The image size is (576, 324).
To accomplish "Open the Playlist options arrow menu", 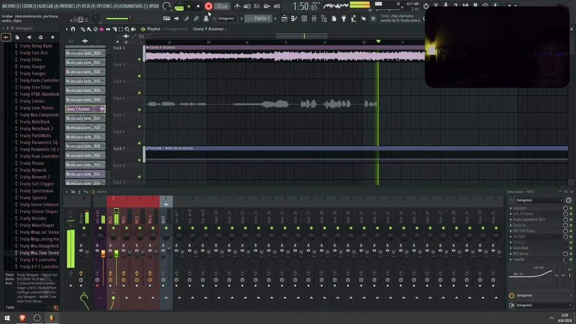I will coord(67,29).
